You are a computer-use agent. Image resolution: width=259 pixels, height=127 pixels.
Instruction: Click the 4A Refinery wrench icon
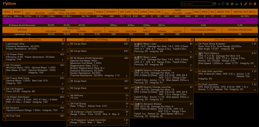click(127, 98)
